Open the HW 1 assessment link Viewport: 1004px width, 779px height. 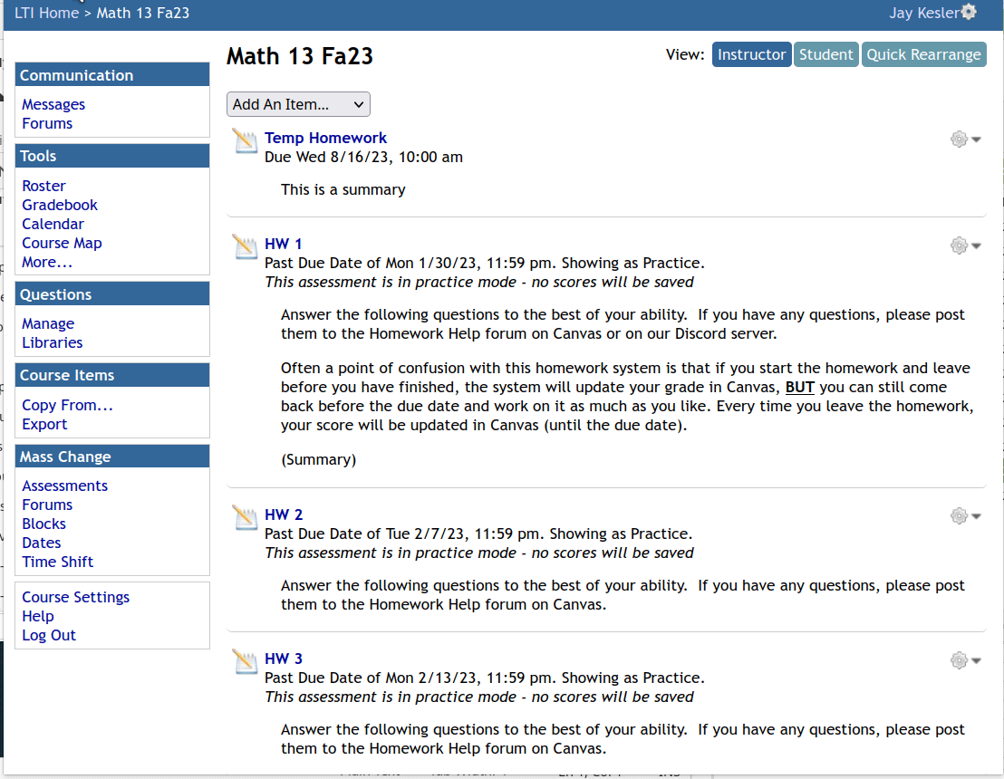coord(283,244)
